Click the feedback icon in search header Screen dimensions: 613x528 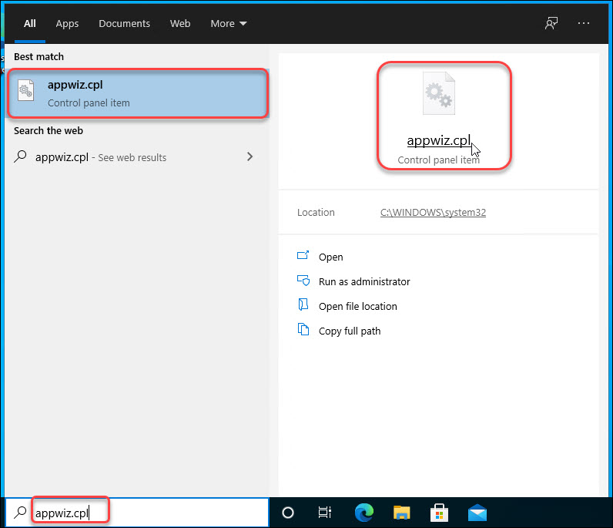click(551, 23)
